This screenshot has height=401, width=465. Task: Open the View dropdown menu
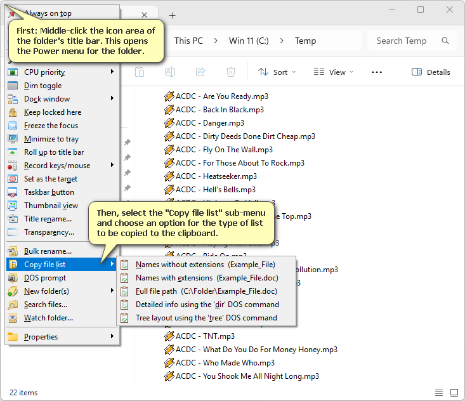click(331, 72)
